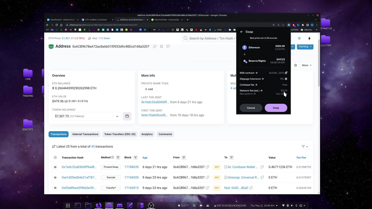Star this address as favorite
372x209 pixels.
tap(296, 65)
